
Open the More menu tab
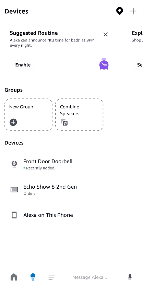tap(52, 277)
